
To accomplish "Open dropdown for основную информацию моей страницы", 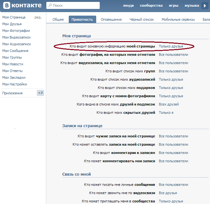I will [x=171, y=46].
